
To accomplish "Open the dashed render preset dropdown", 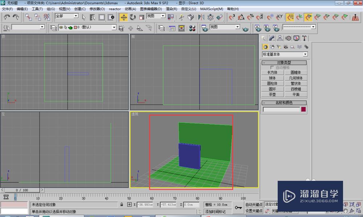I will (x=299, y=27).
